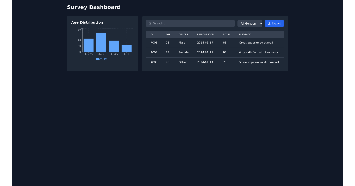Screen dimensions: 355x186
Task: Click the 46+ bar in the chart
Action: tap(127, 48)
